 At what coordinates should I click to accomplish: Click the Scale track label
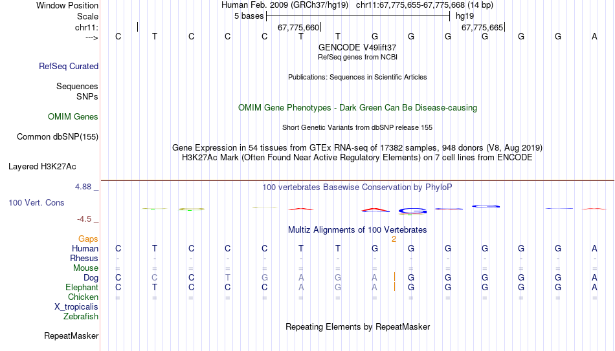[x=87, y=16]
